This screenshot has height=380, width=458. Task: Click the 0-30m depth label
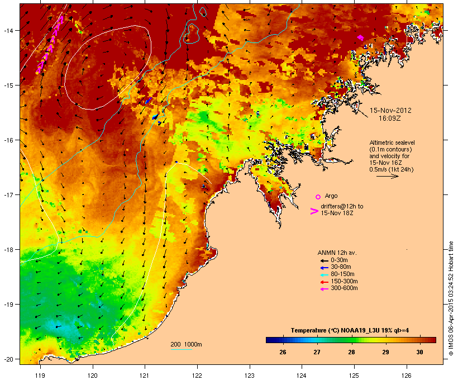click(339, 260)
